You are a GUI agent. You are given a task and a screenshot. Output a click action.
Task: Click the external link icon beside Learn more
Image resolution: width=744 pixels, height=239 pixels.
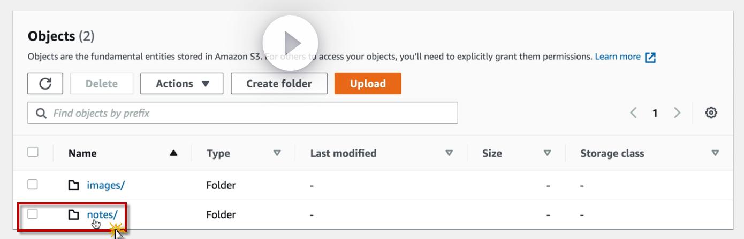click(x=651, y=57)
